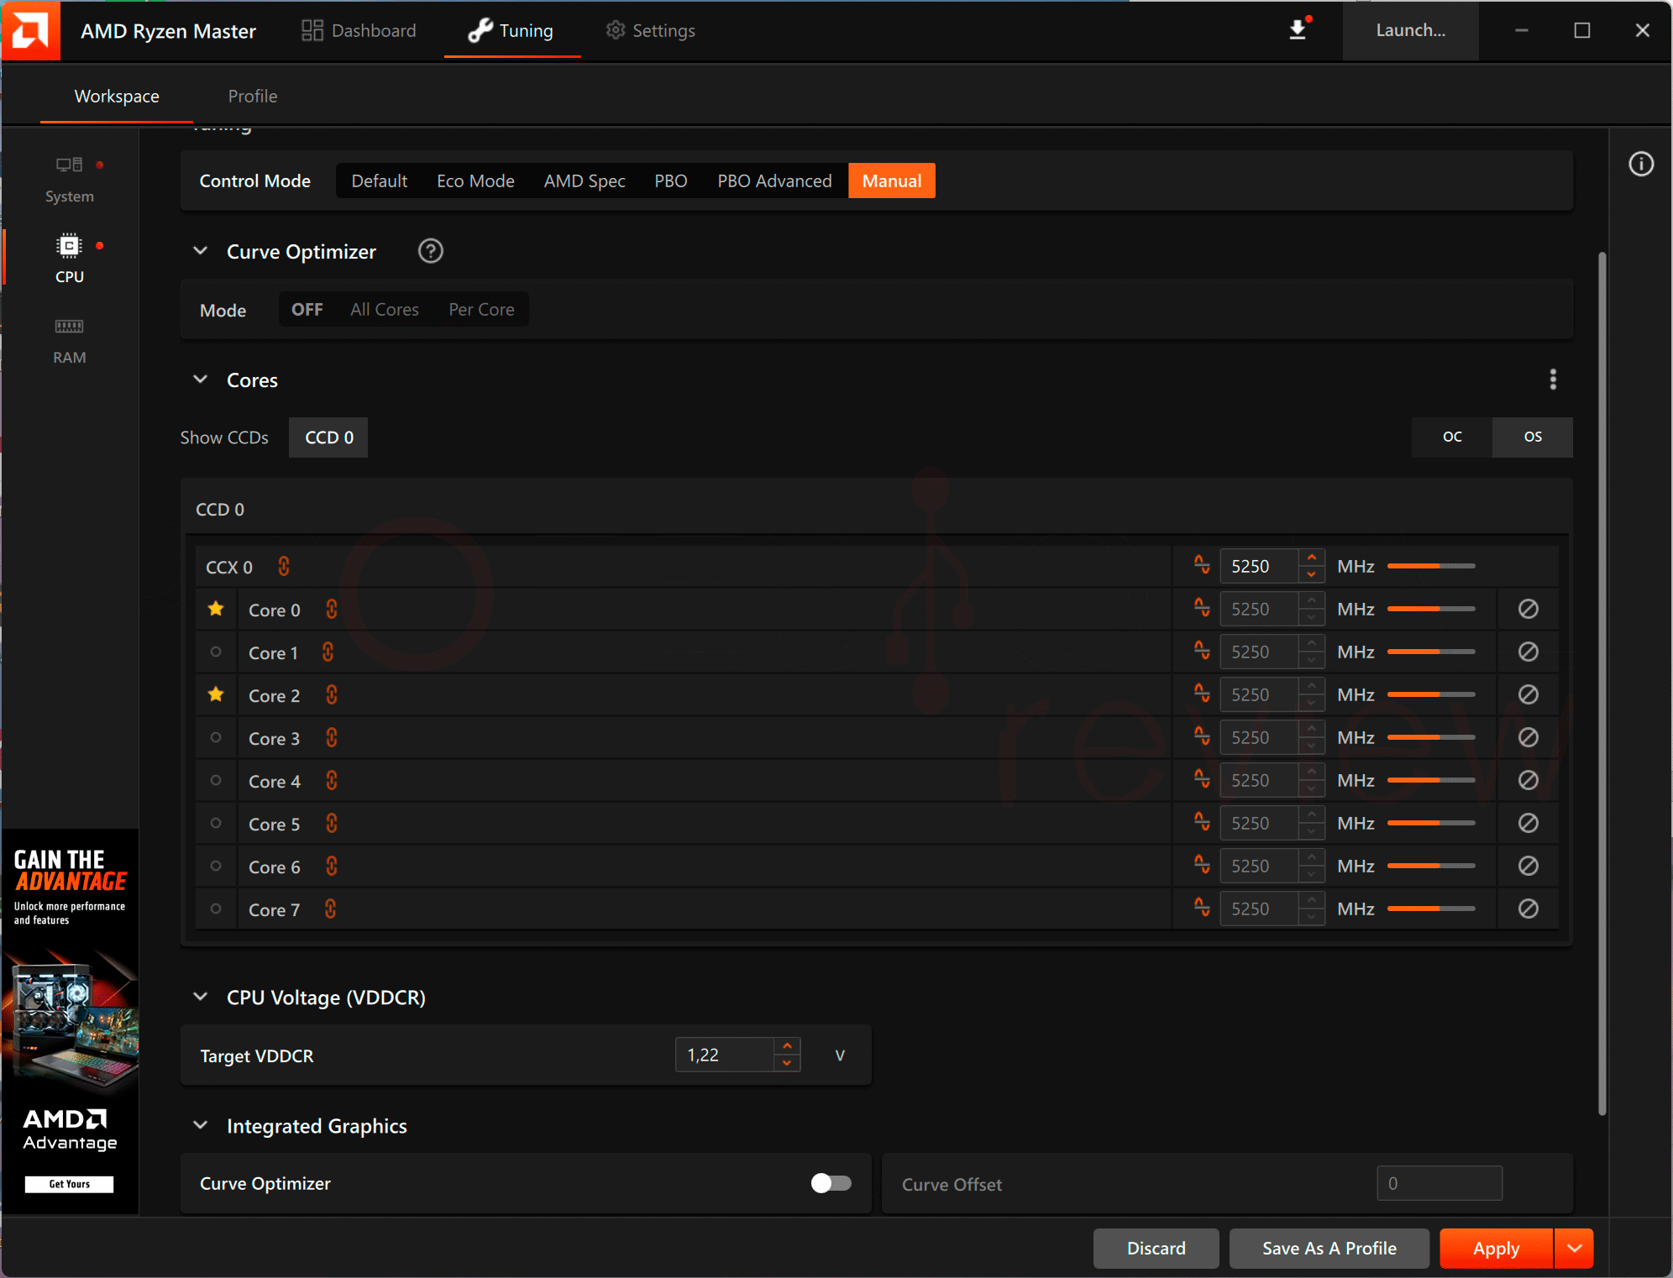The image size is (1673, 1278).
Task: Click the Discard button
Action: (x=1156, y=1249)
